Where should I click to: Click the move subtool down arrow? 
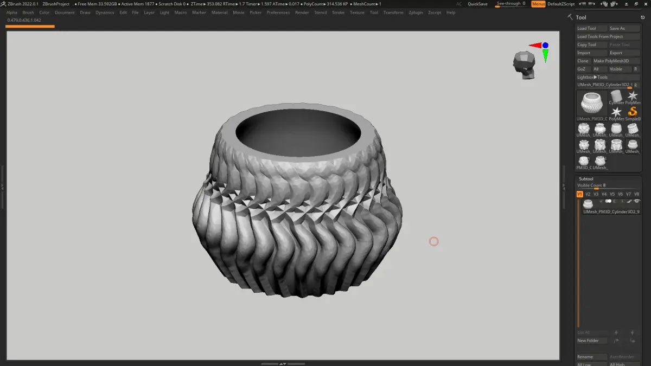[x=632, y=332]
